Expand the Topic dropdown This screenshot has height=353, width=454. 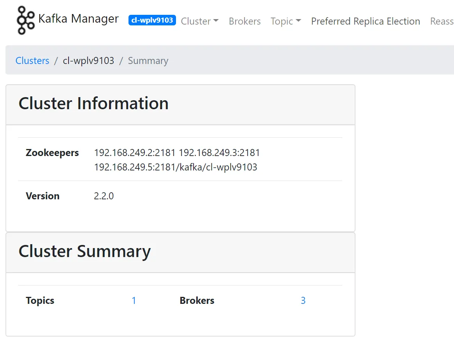[x=283, y=21]
